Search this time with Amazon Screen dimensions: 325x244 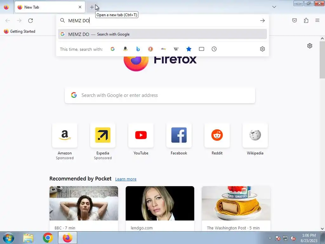pyautogui.click(x=125, y=49)
